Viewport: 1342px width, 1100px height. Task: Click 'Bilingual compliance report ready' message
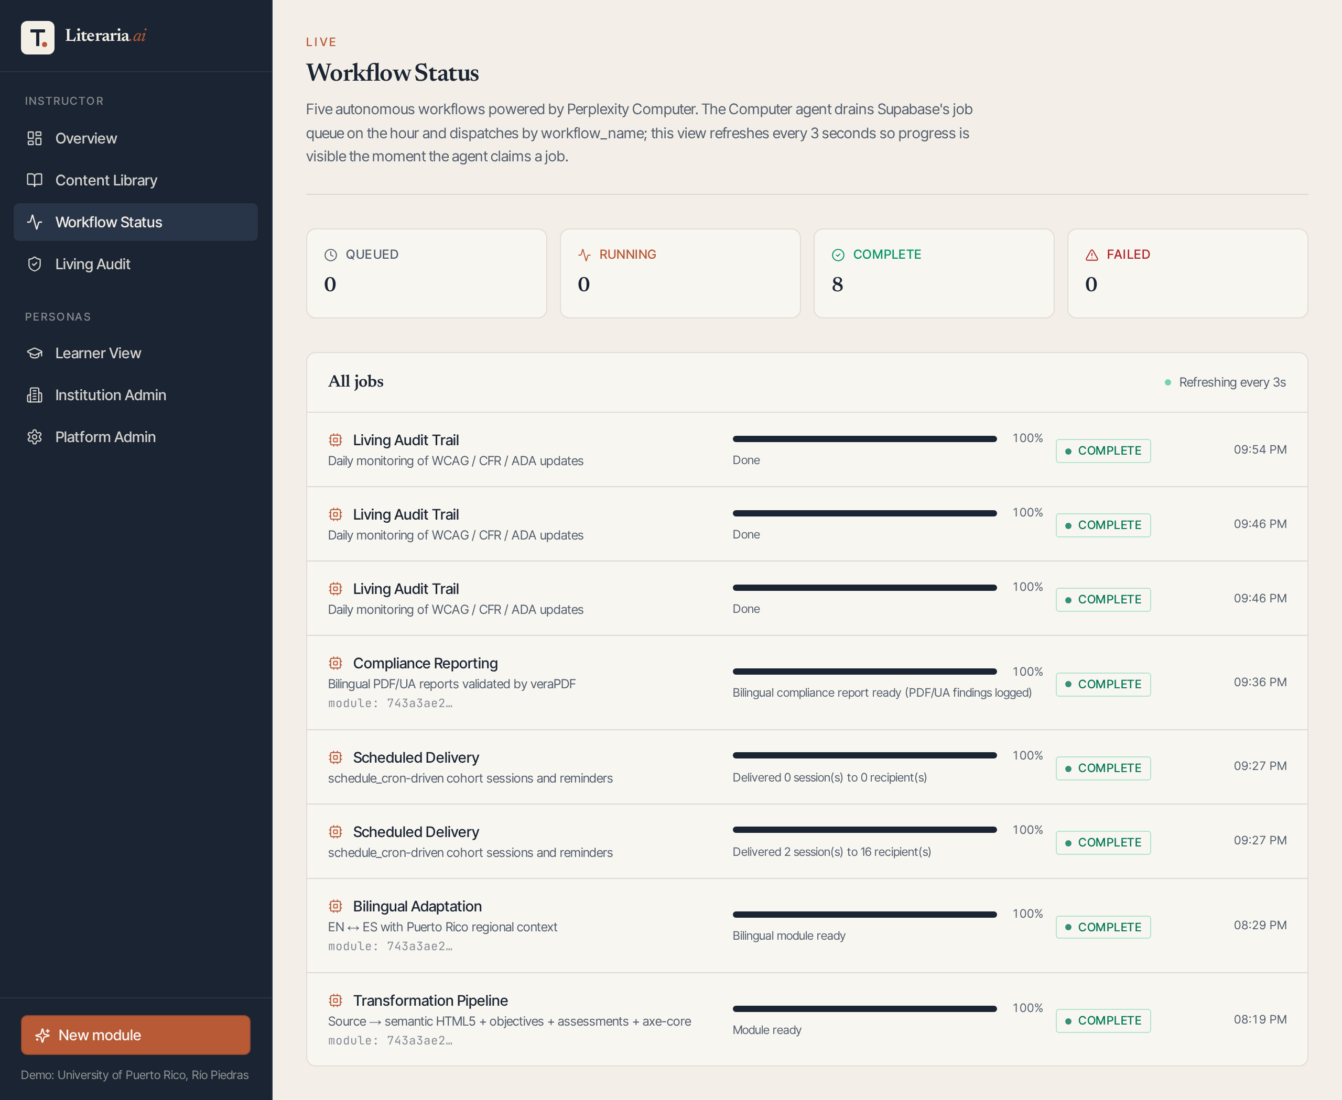click(882, 692)
